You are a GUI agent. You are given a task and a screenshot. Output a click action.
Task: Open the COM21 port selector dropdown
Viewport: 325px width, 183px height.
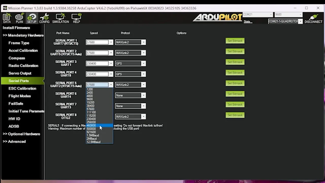pos(271,15)
